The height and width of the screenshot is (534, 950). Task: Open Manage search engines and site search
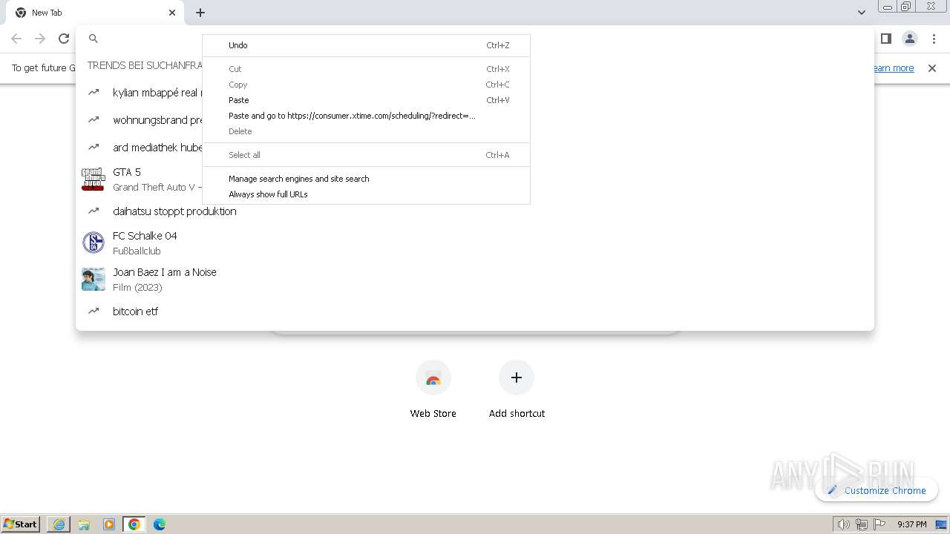coord(367,179)
